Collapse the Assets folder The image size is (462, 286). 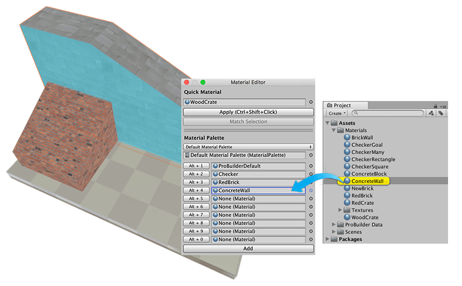pyautogui.click(x=327, y=123)
